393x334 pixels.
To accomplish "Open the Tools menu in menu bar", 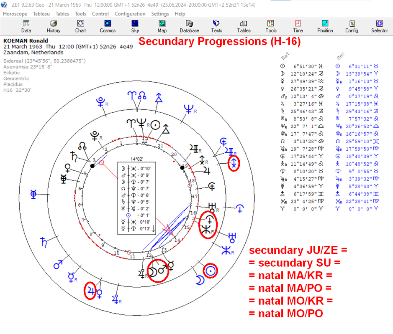I will 80,14.
